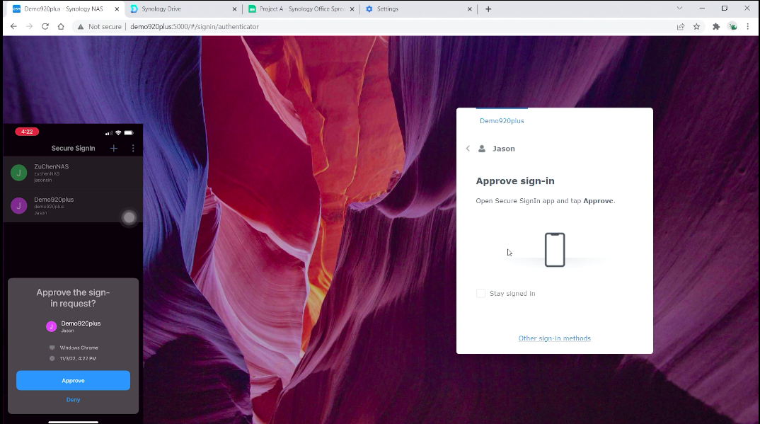Open the Chrome extensions puzzle icon
The height and width of the screenshot is (424, 760).
click(716, 27)
